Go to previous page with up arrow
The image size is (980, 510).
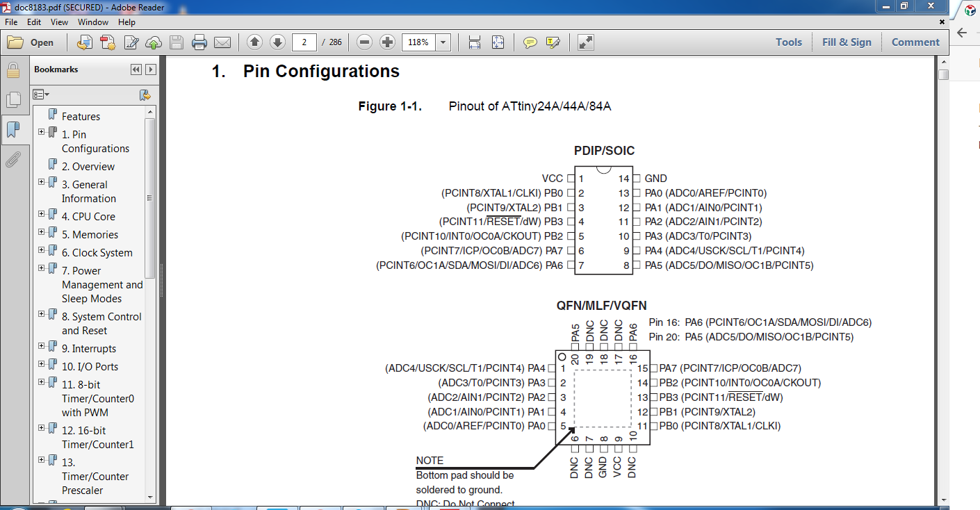click(x=254, y=42)
